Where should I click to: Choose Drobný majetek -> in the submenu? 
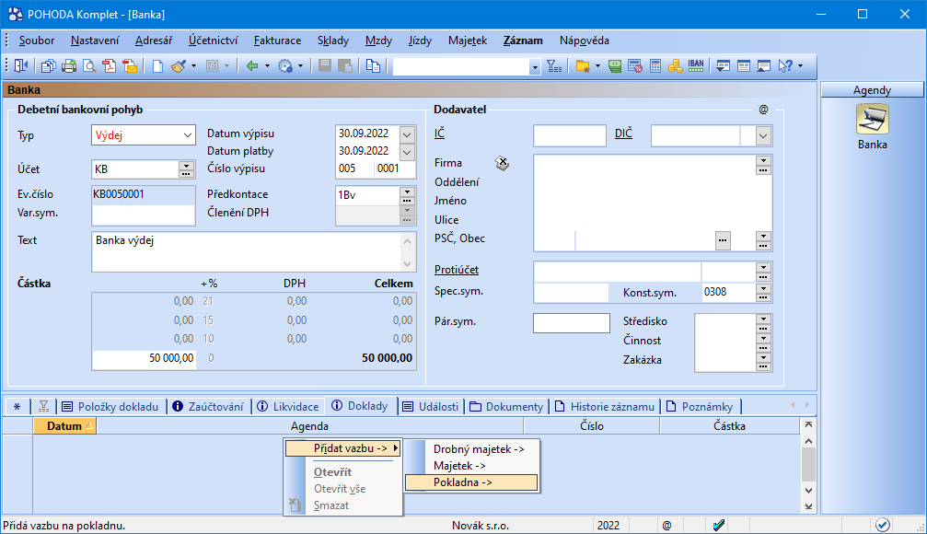coord(471,449)
